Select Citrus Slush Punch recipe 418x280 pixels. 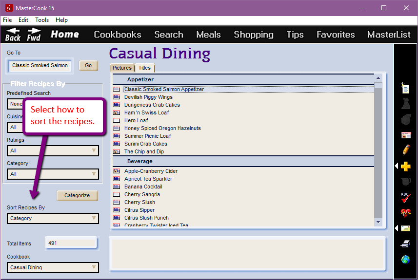146,218
